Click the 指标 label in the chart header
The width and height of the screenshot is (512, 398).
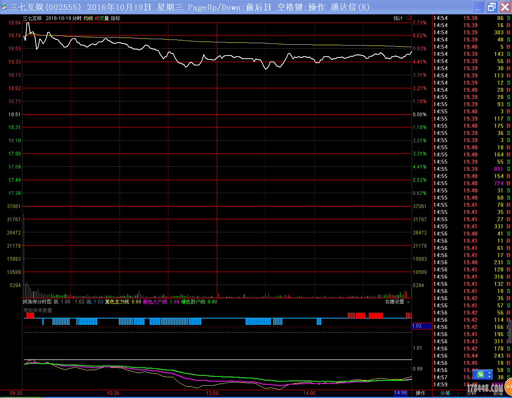click(x=115, y=18)
